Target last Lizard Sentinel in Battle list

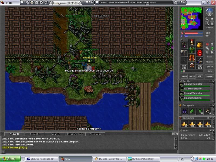pyautogui.click(x=195, y=99)
